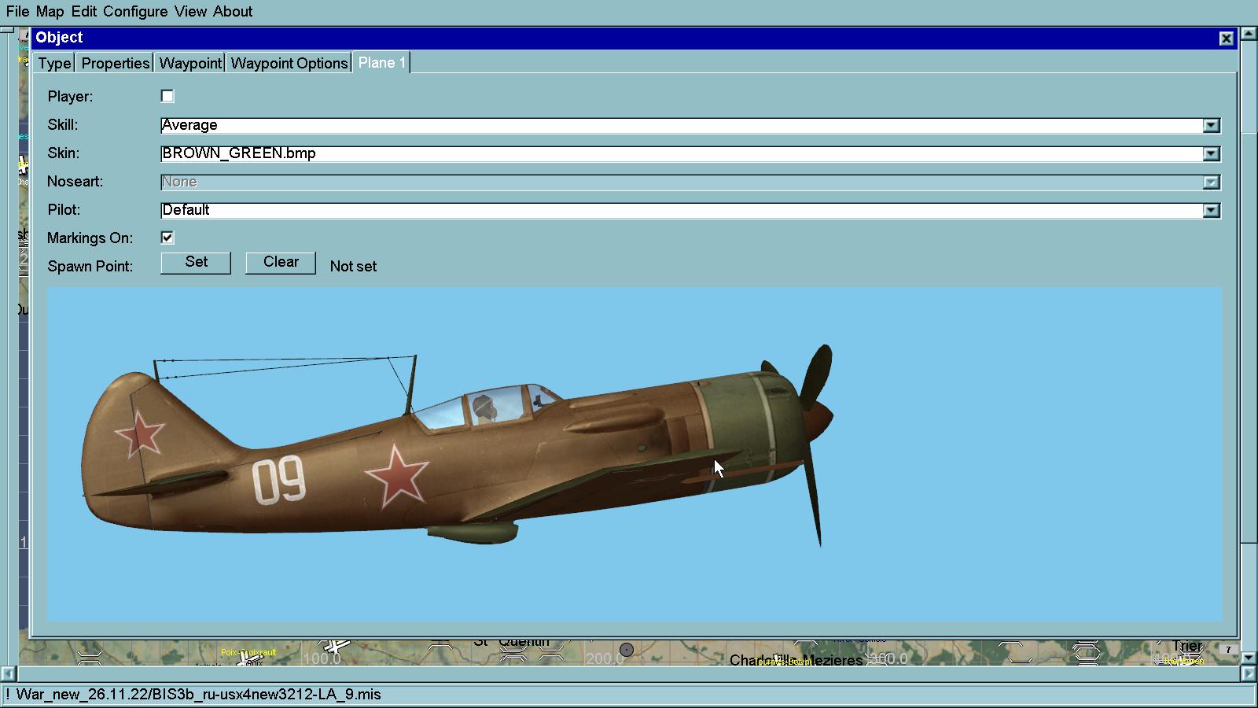Open the Noseart dropdown arrow

1211,182
